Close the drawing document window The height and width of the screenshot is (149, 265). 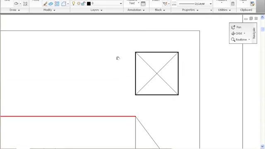[256, 18]
